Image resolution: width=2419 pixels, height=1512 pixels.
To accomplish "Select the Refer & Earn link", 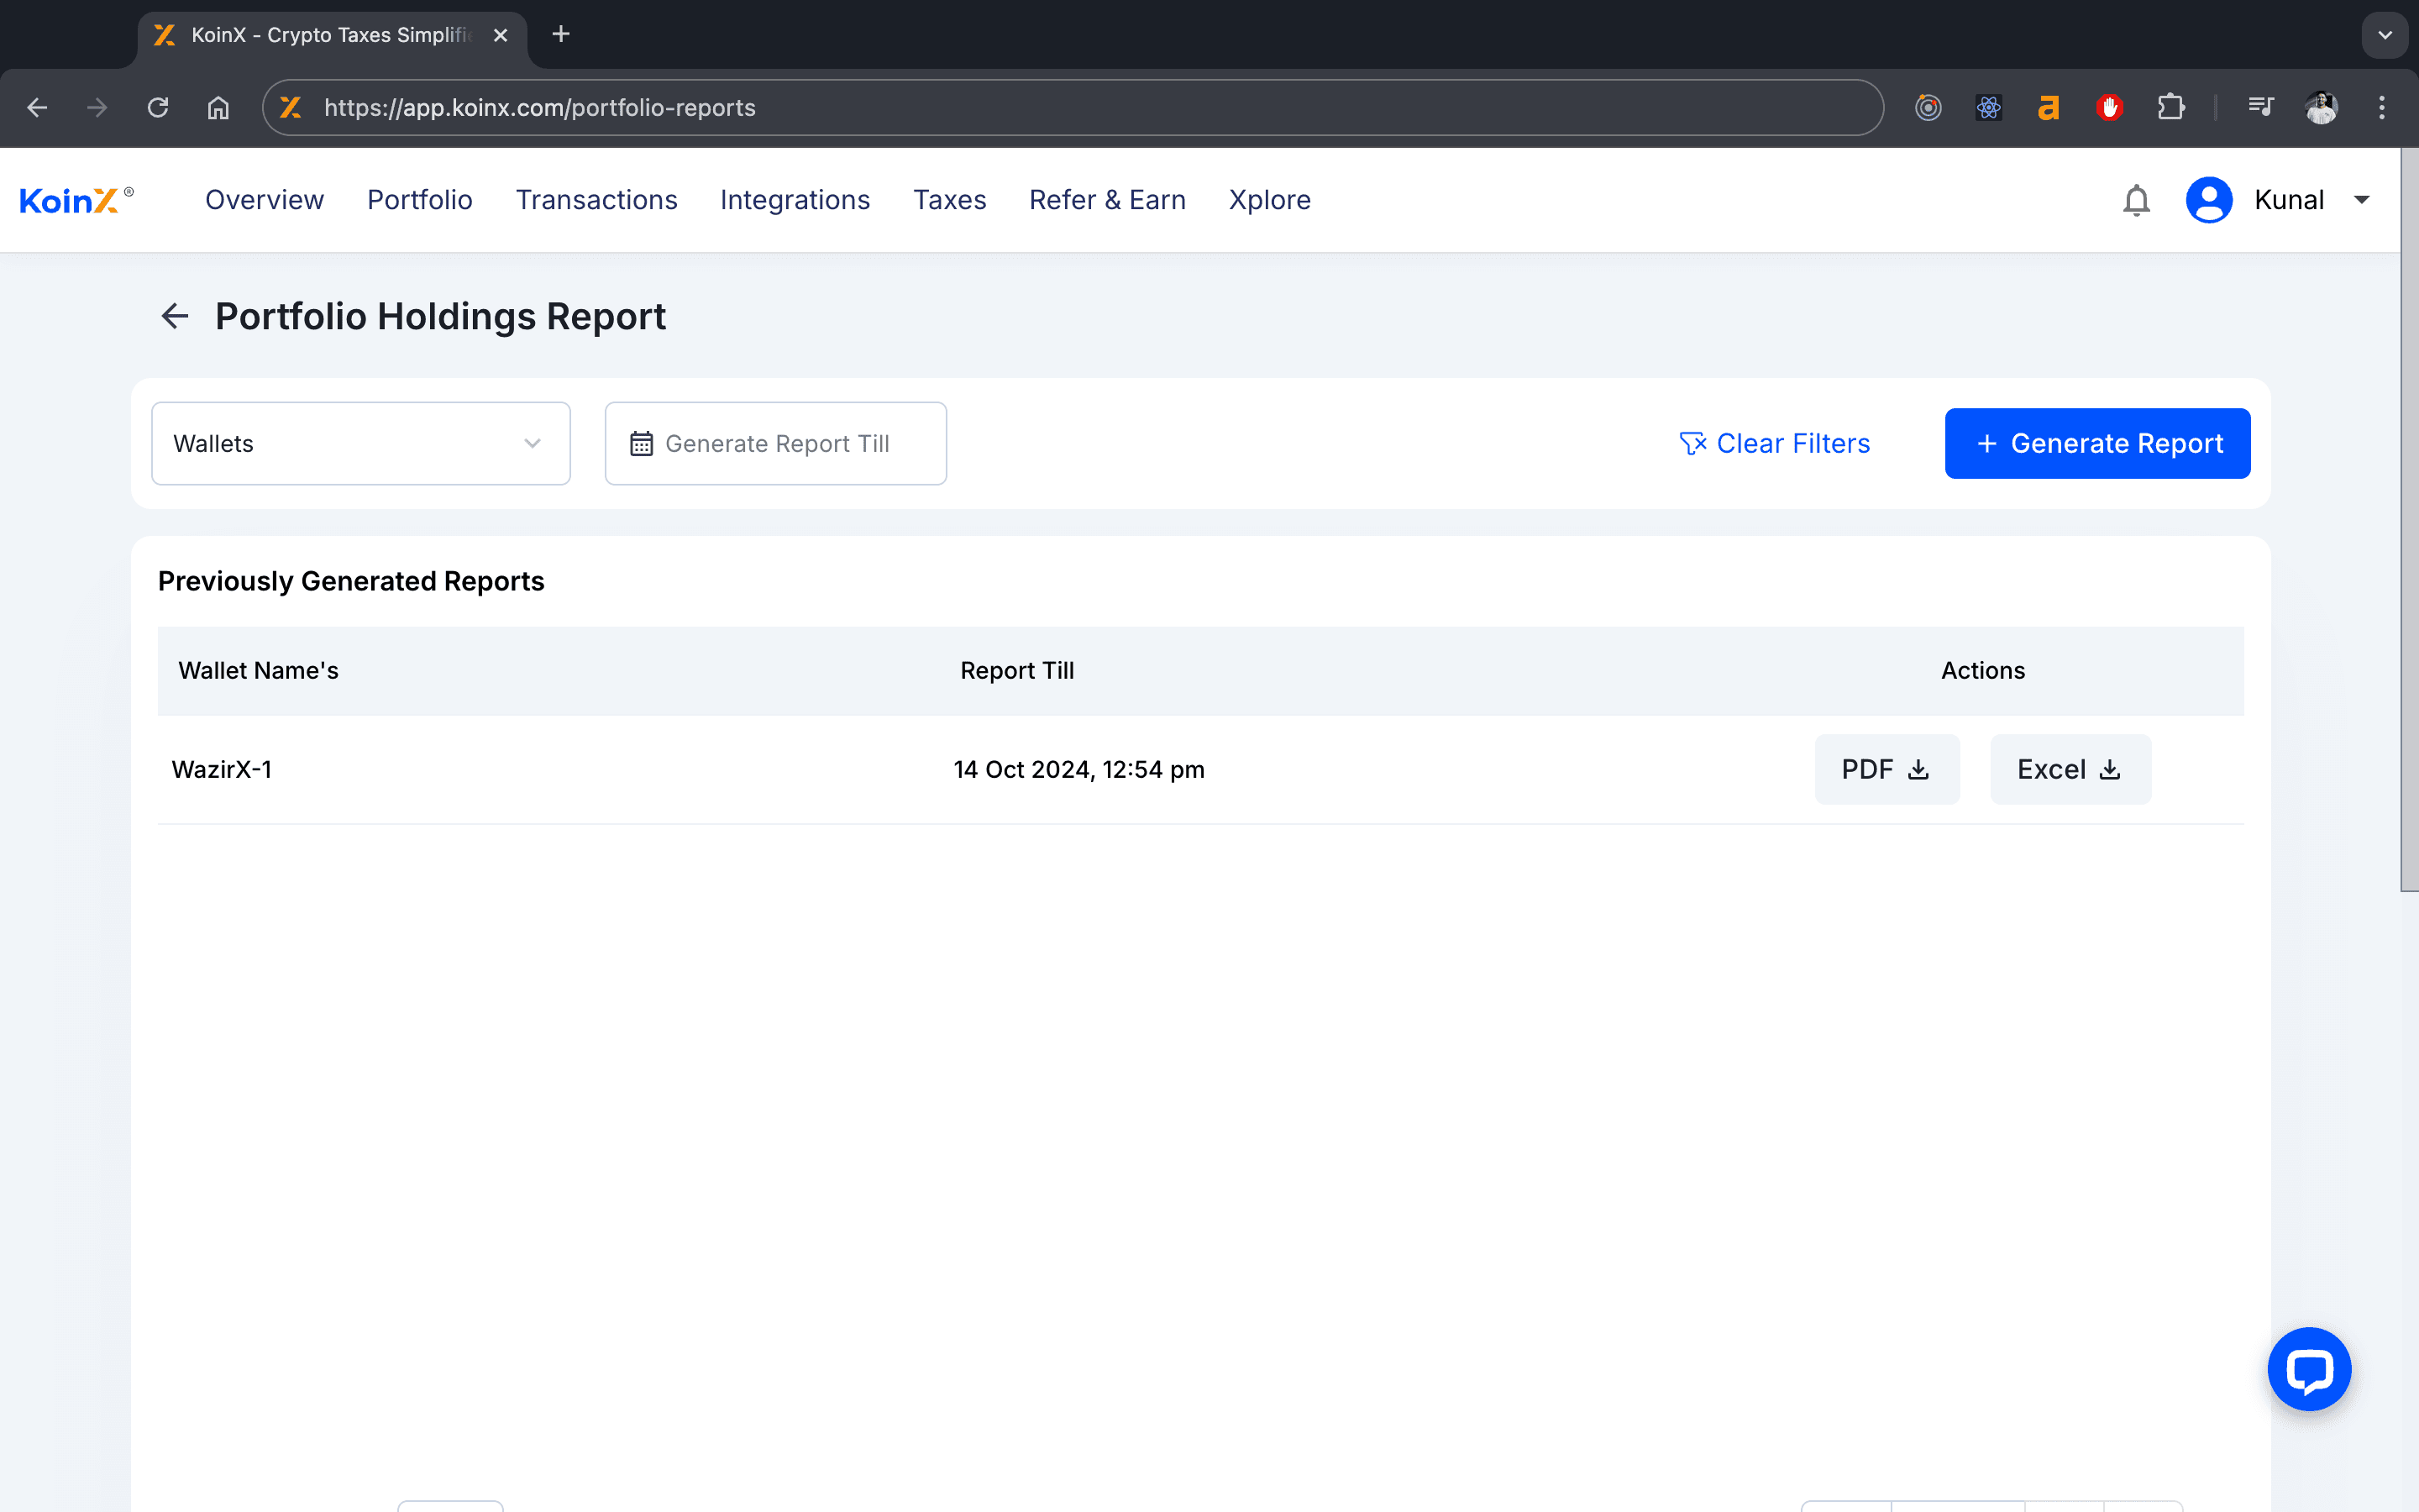I will [1108, 198].
